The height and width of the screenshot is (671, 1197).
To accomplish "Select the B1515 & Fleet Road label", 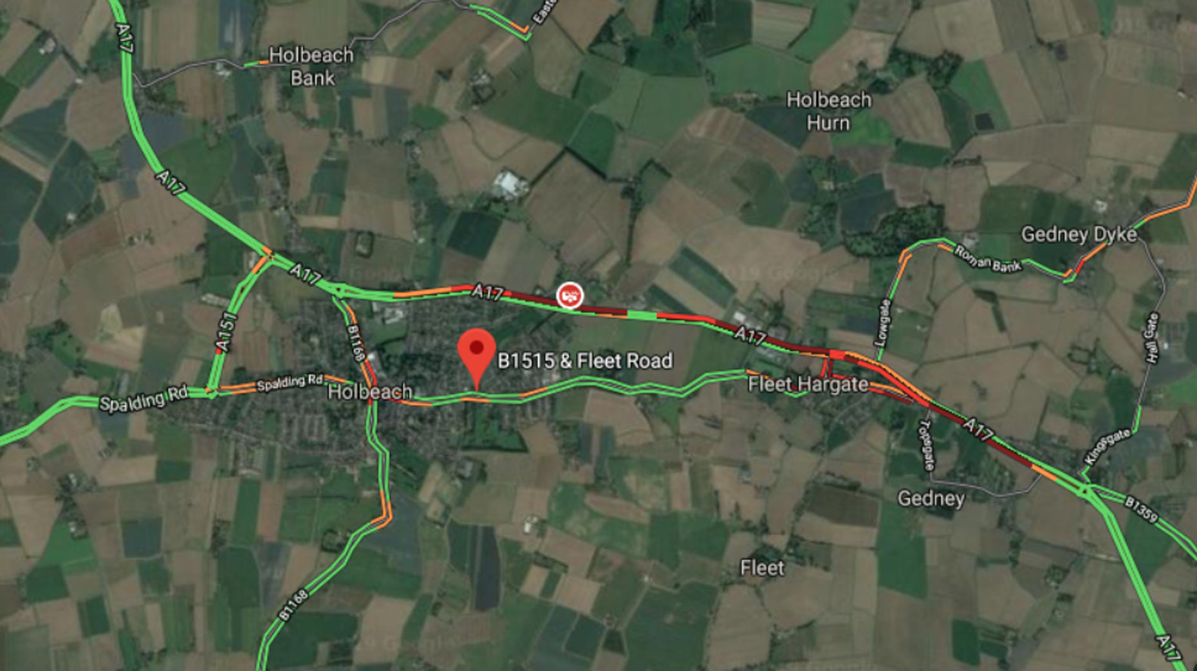I will pyautogui.click(x=585, y=361).
